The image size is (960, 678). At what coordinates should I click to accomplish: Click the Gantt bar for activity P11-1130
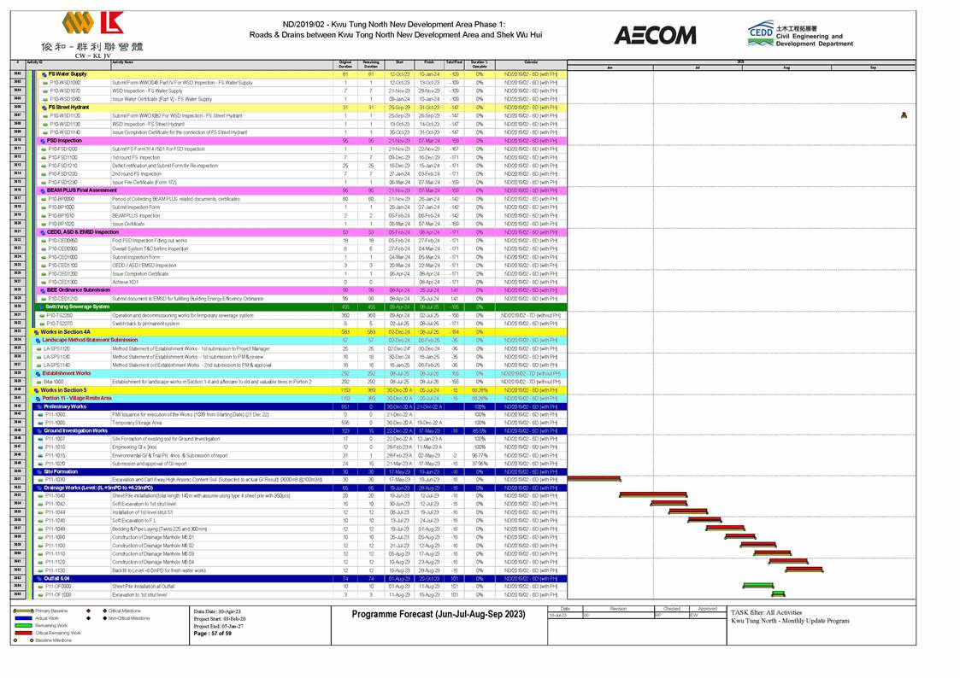pyautogui.click(x=804, y=570)
